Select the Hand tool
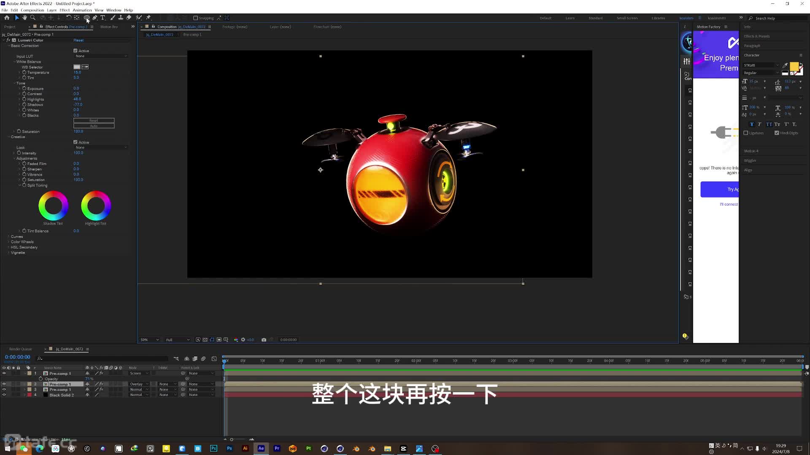The width and height of the screenshot is (810, 455). pyautogui.click(x=24, y=18)
